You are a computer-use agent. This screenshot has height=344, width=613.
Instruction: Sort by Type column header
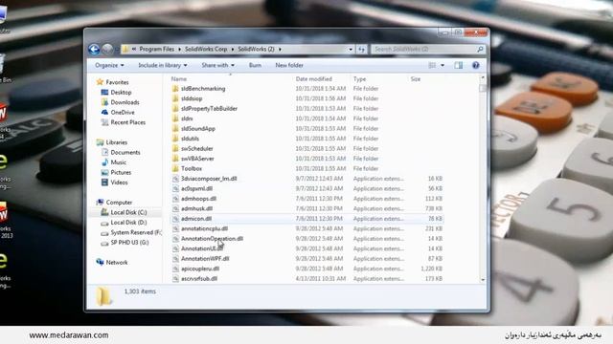359,79
